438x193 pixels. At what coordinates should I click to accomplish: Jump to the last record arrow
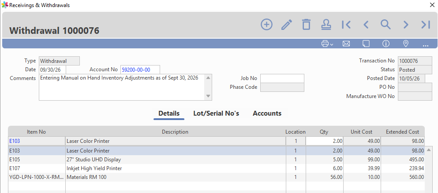coord(426,25)
